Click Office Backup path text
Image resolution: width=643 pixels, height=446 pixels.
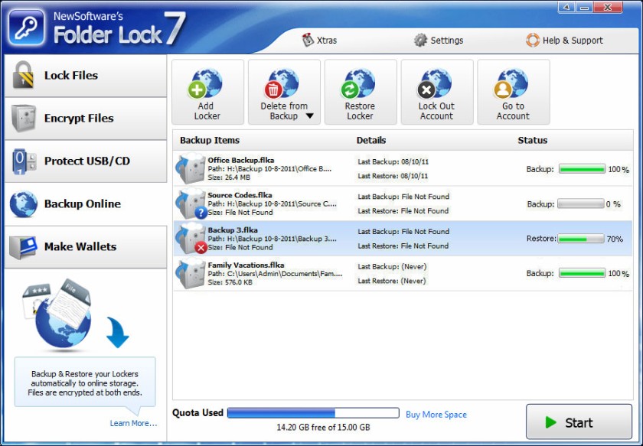pos(269,169)
